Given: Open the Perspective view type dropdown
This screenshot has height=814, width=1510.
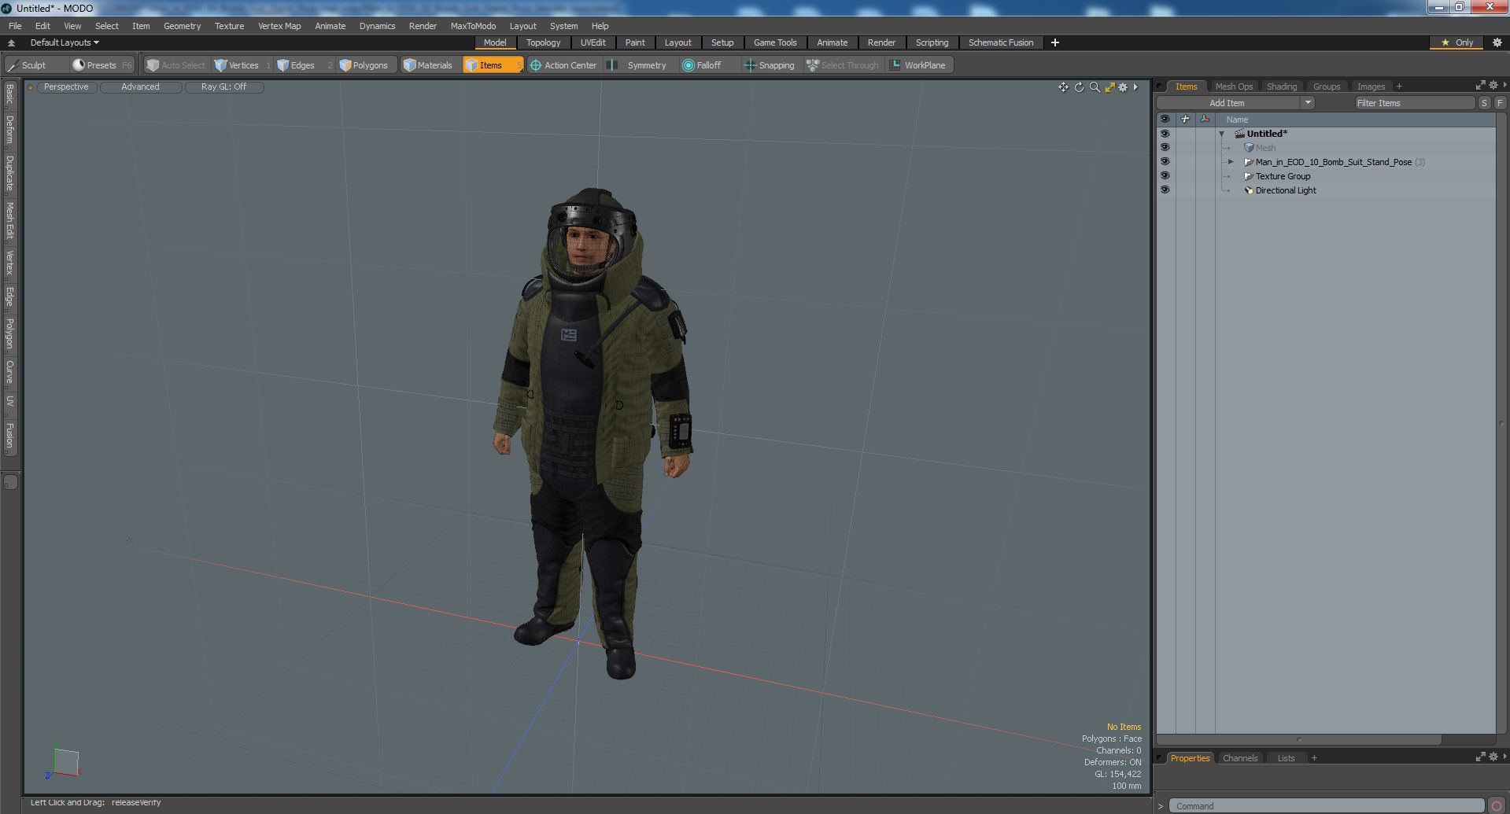Looking at the screenshot, I should pyautogui.click(x=66, y=87).
